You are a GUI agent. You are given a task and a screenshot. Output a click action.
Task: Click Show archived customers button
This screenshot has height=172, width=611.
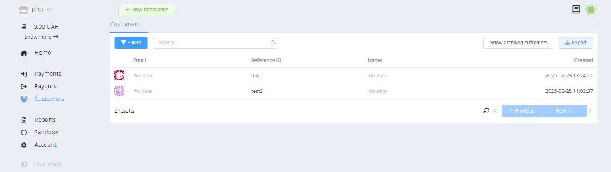[x=518, y=43]
